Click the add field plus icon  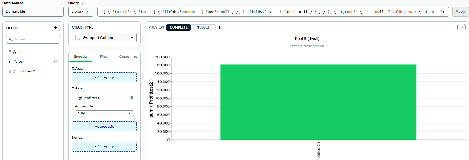coord(56,28)
